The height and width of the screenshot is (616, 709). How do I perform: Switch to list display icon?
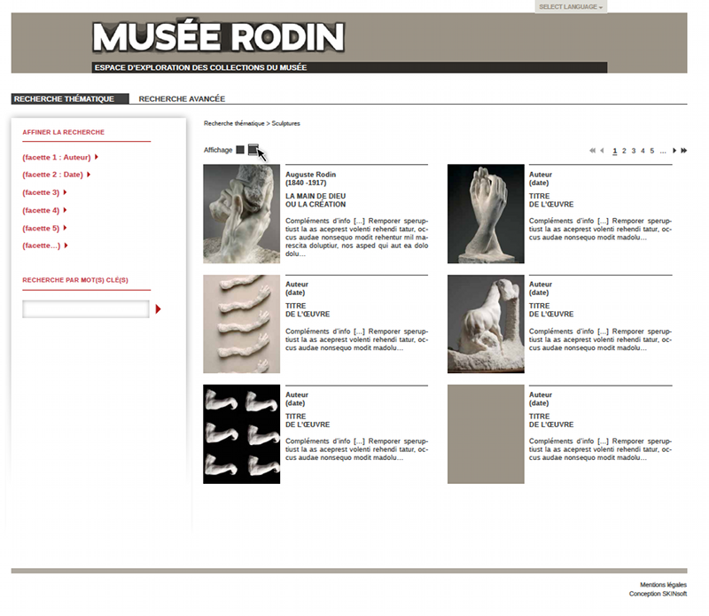tap(253, 149)
